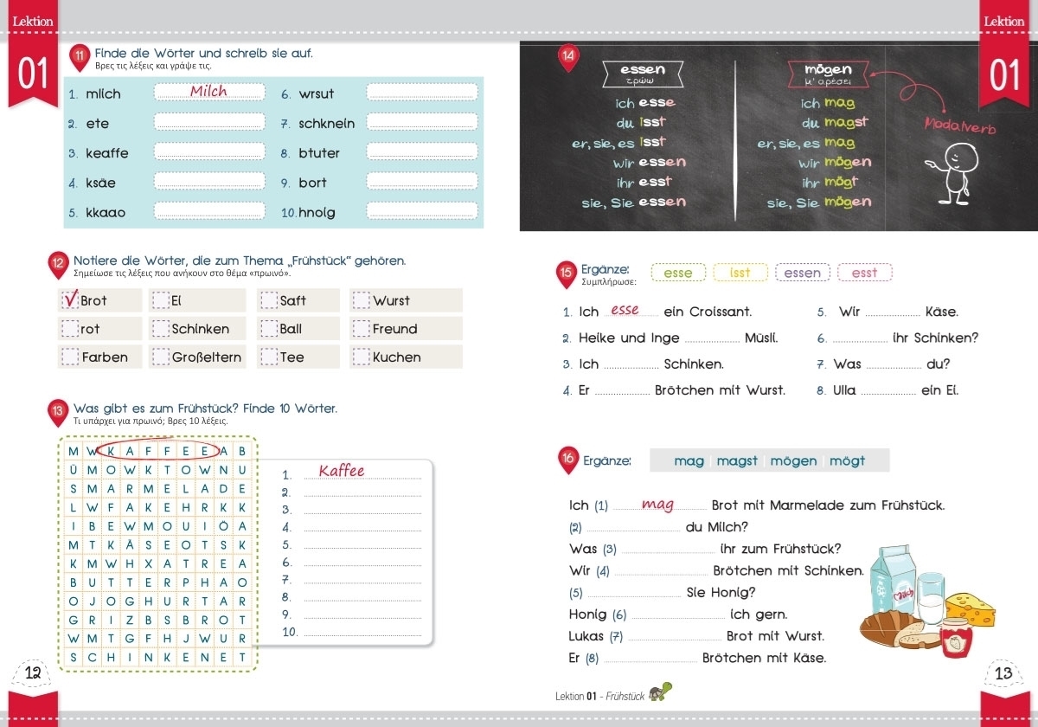Screen dimensions: 1038x727
Task: Click the answer box next to 'btuter'
Action: point(422,152)
